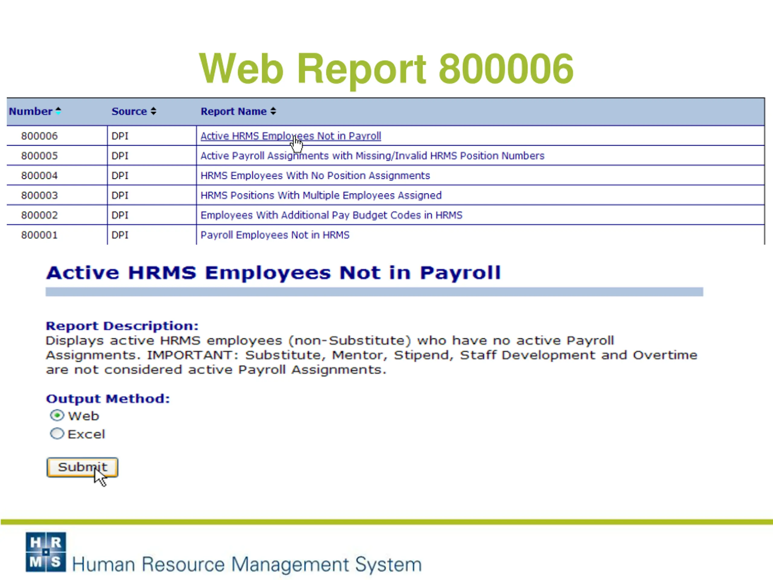Click the HRMS logo icon
This screenshot has width=773, height=580.
tap(46, 552)
